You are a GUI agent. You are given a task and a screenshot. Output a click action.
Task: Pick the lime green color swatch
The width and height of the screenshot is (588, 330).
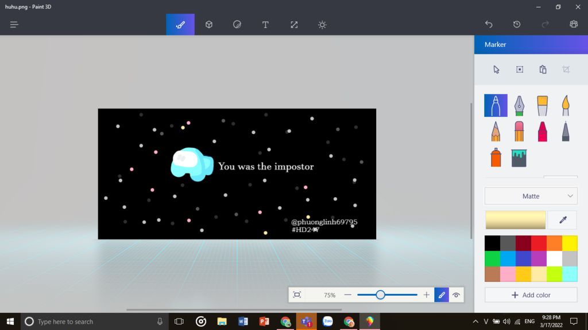coord(554,274)
